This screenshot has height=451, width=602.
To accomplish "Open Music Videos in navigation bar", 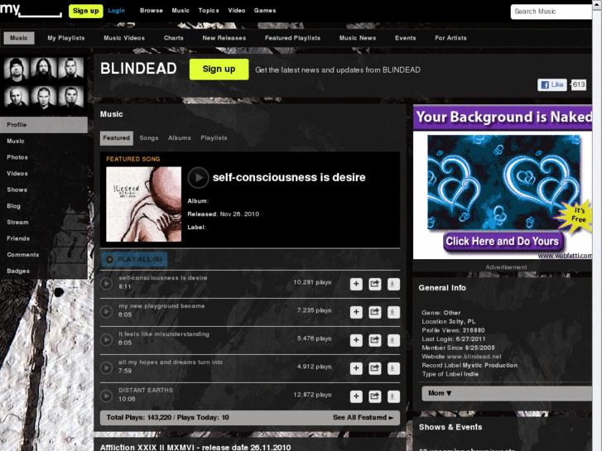I will pos(124,38).
